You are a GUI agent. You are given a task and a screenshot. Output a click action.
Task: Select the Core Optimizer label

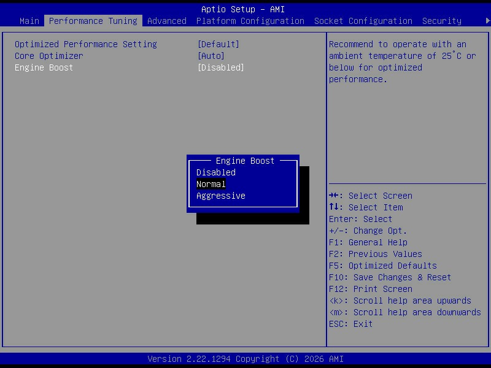(49, 56)
